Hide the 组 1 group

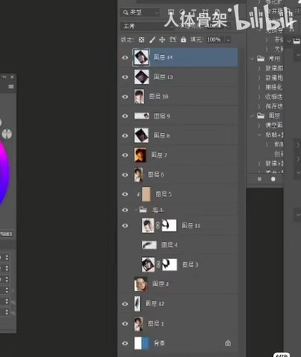click(125, 210)
